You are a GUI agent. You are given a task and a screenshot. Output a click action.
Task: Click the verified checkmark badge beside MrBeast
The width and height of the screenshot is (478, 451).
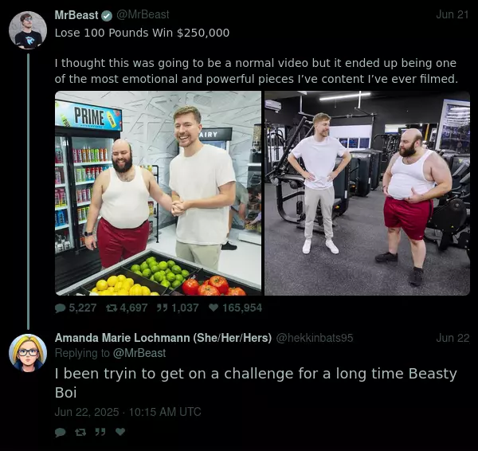click(107, 16)
